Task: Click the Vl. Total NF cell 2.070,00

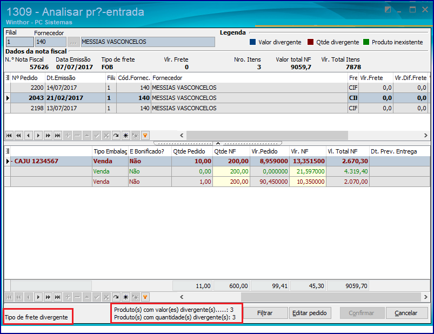Action: pyautogui.click(x=348, y=182)
